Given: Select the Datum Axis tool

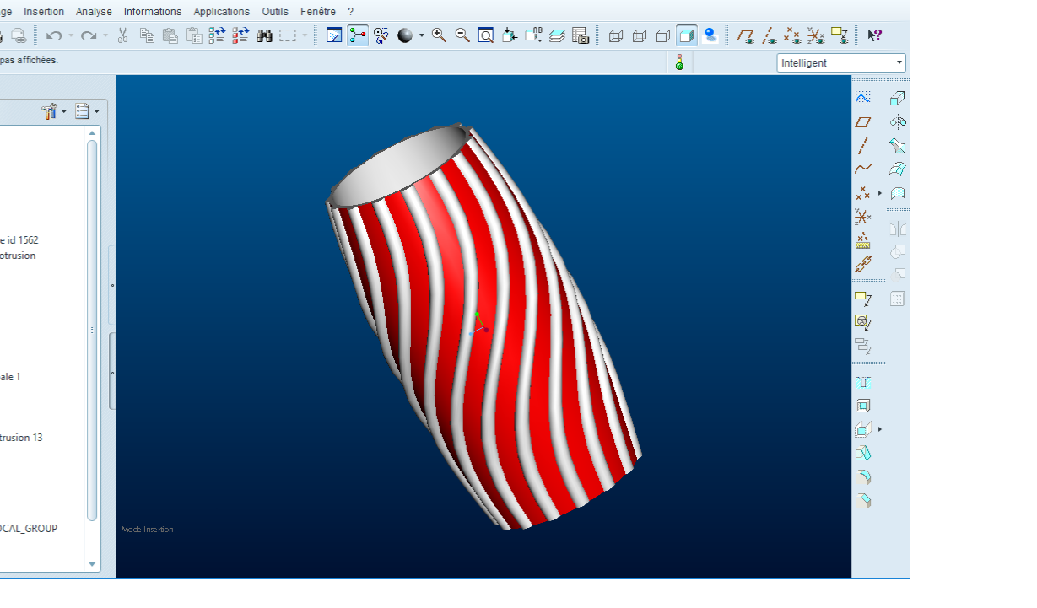Looking at the screenshot, I should point(862,146).
